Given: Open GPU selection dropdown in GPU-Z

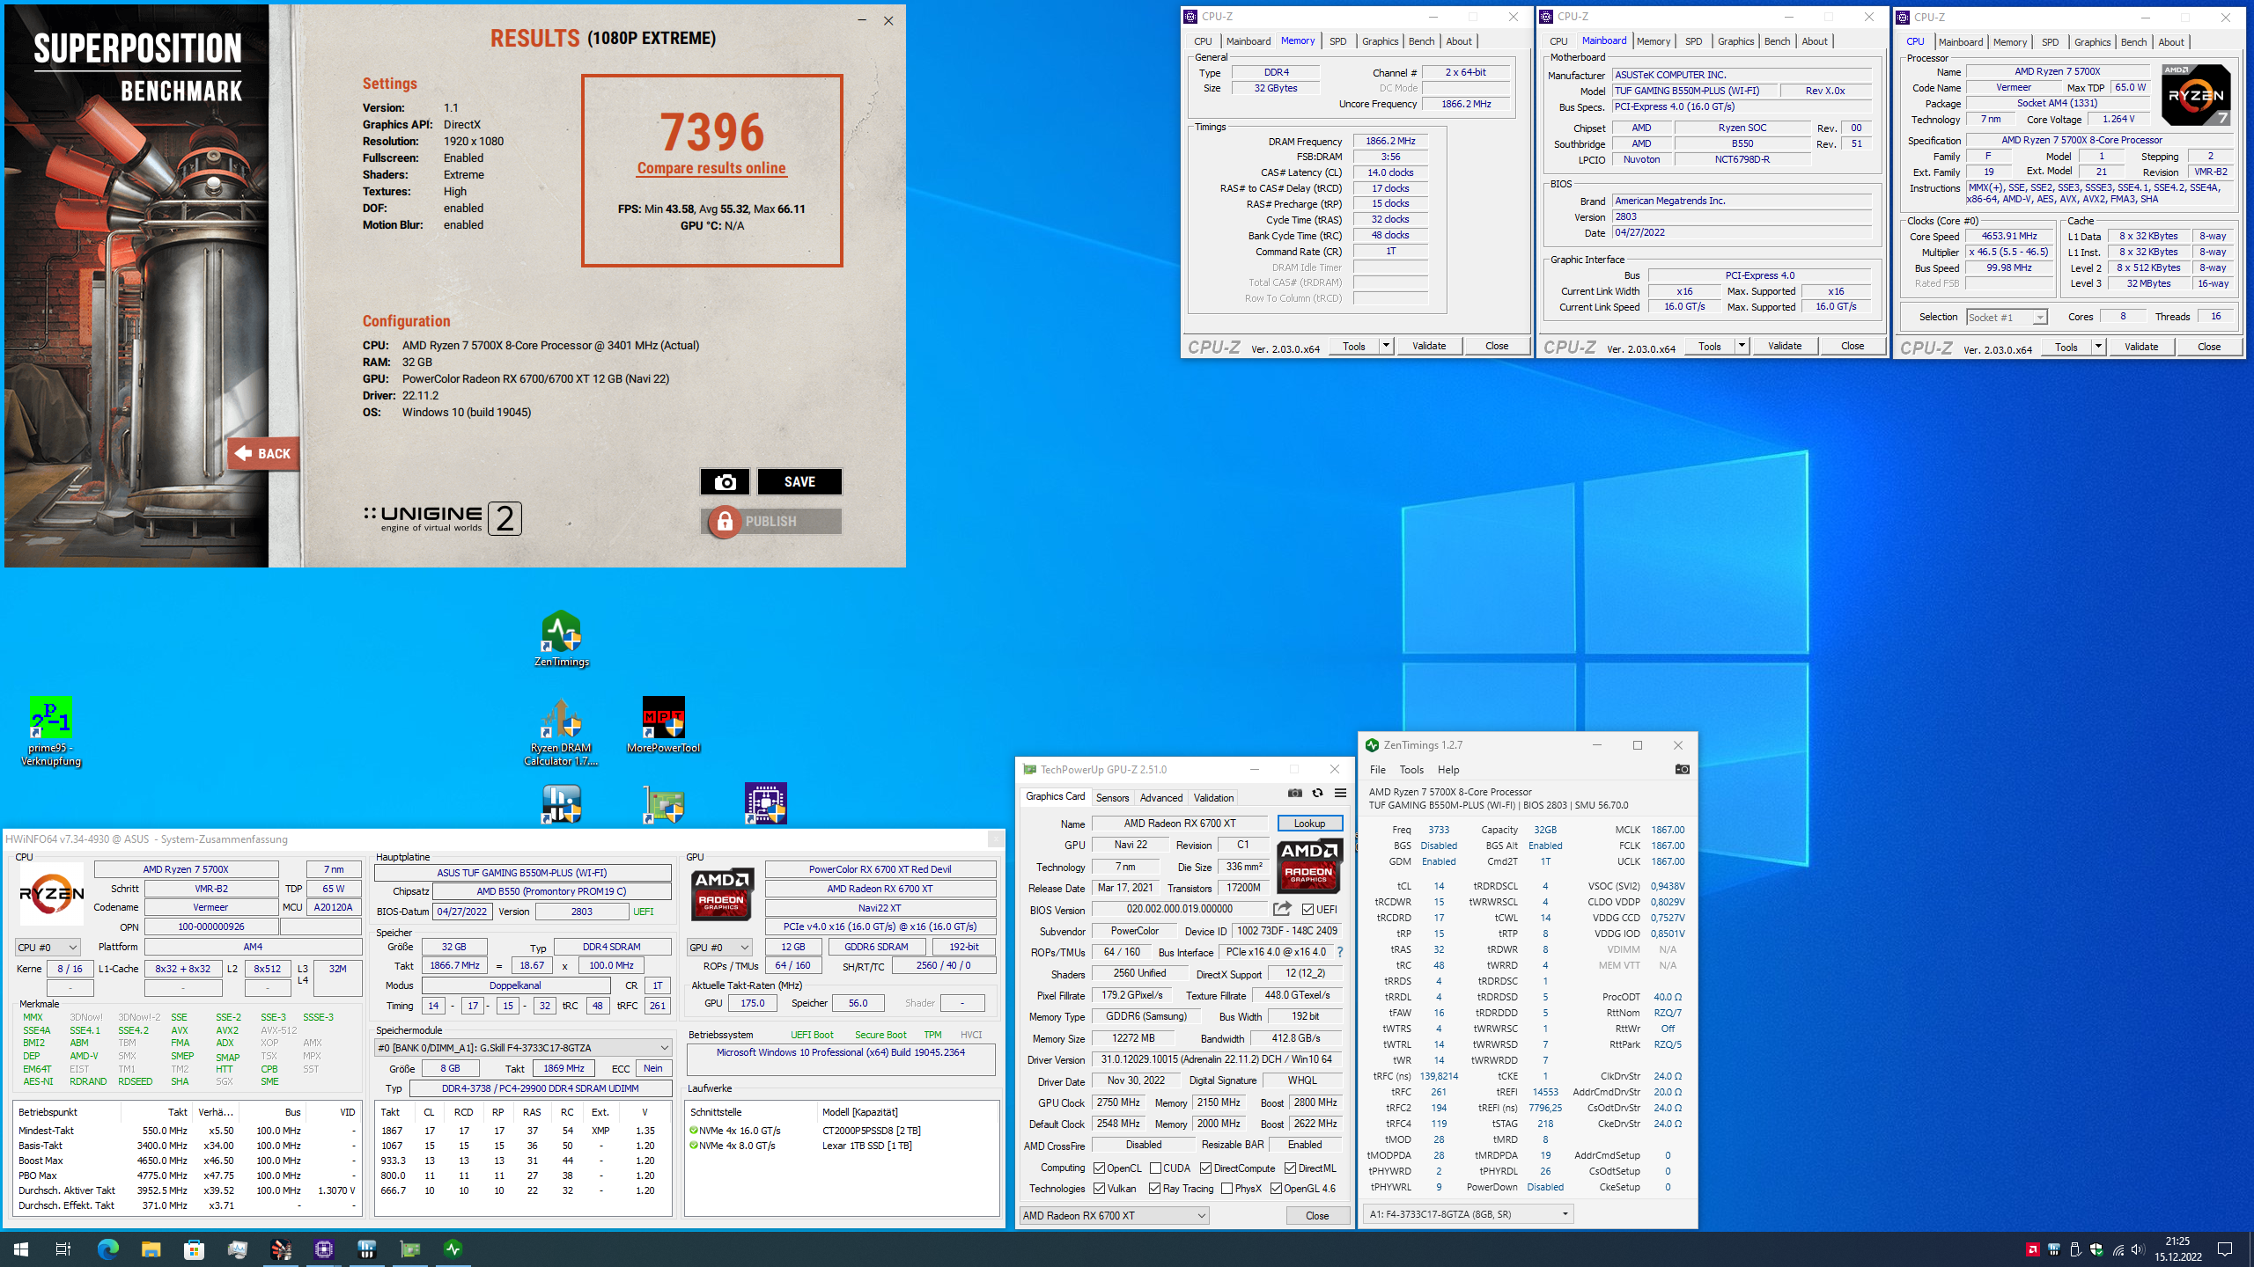Looking at the screenshot, I should tap(1114, 1215).
